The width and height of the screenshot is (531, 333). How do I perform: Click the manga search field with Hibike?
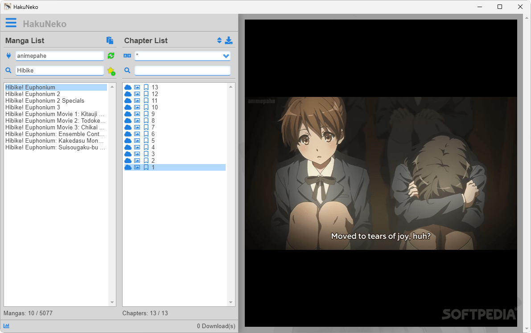60,70
